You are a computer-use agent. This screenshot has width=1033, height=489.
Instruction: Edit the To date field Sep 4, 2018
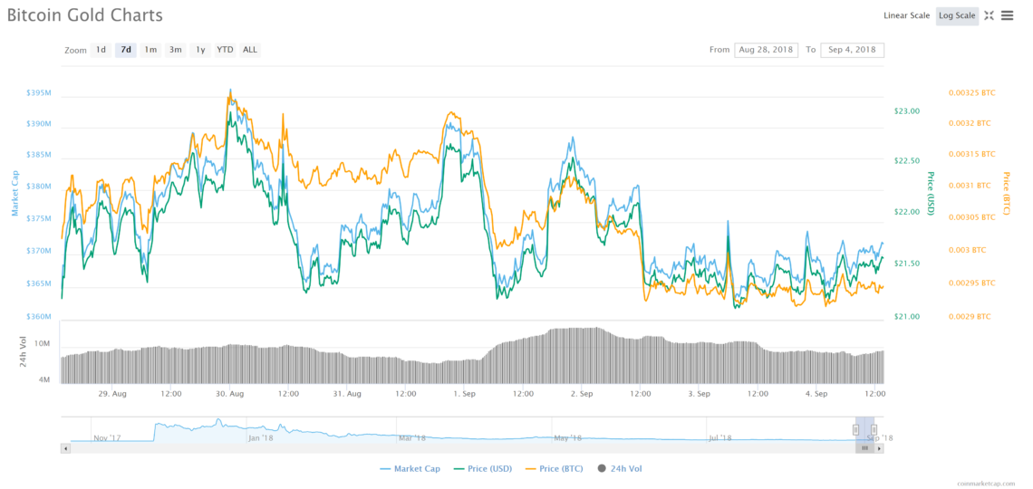click(853, 50)
